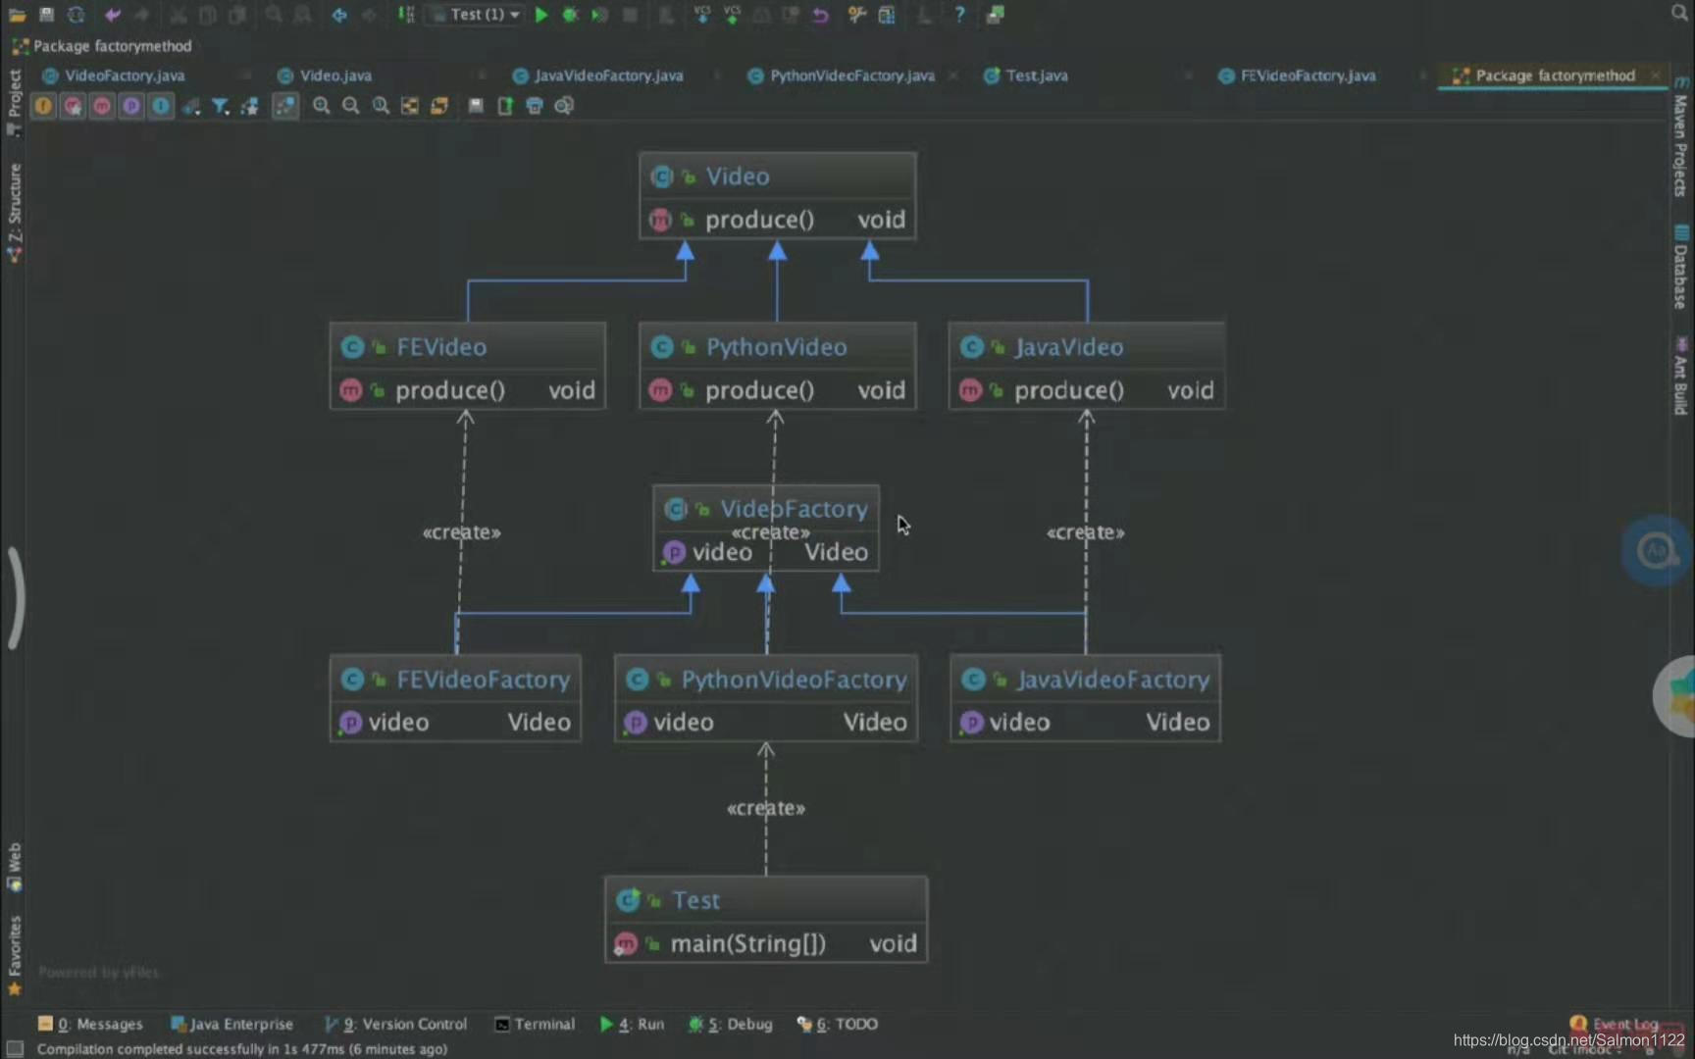The height and width of the screenshot is (1059, 1695).
Task: Open the Terminal tool window
Action: (x=536, y=1024)
